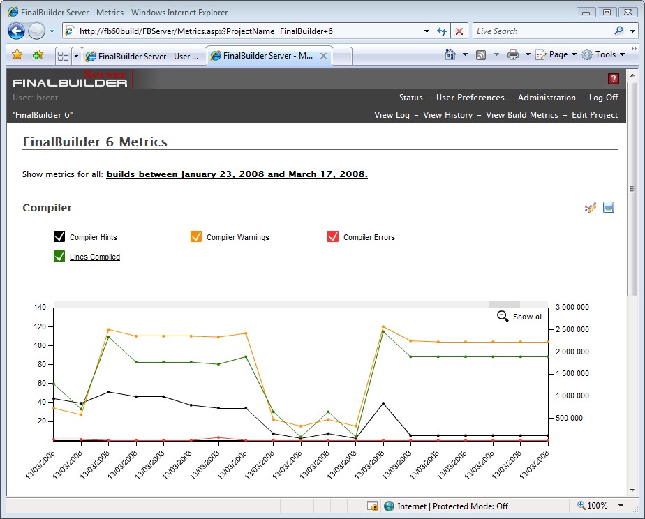
Task: Click the Compiler Hints label link
Action: pyautogui.click(x=94, y=237)
